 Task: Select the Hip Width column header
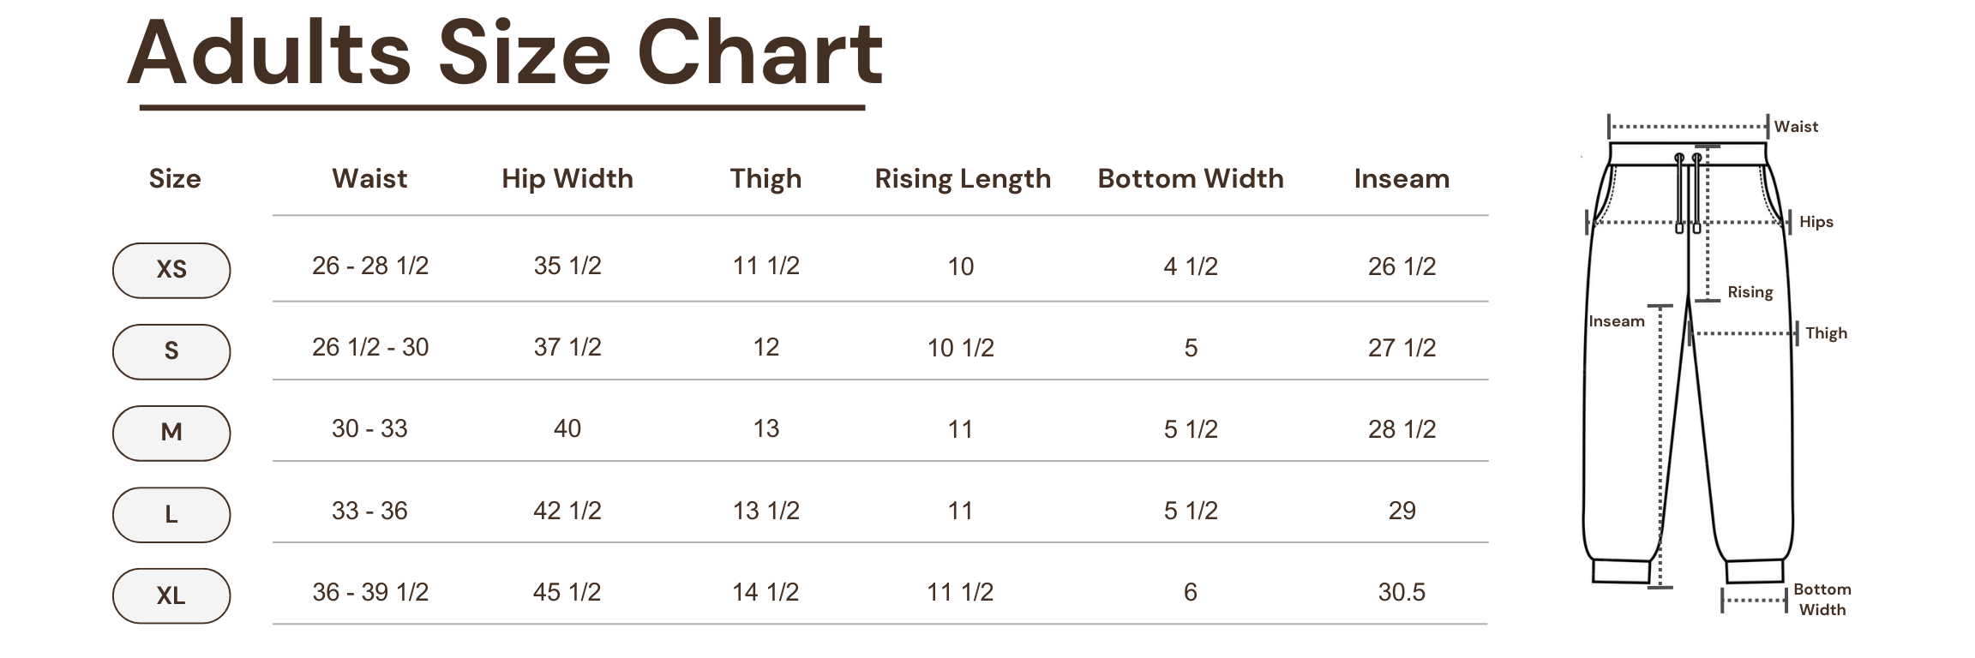[567, 178]
